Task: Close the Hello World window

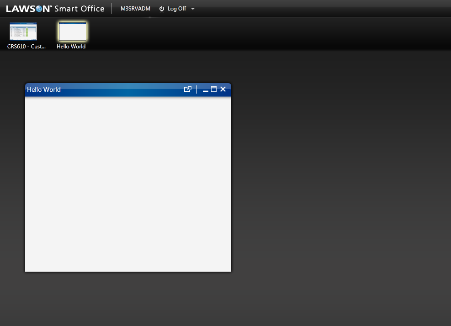Action: coord(223,89)
